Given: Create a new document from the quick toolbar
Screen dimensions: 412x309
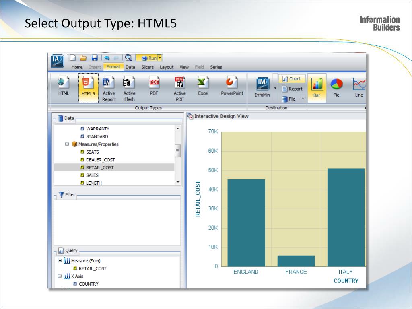Looking at the screenshot, I should [x=73, y=58].
